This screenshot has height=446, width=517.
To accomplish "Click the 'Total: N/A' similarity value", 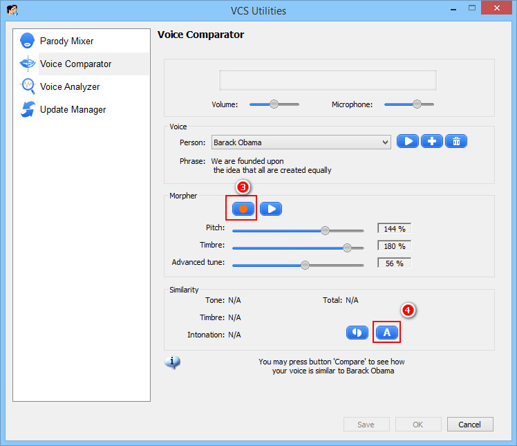I will click(x=340, y=300).
